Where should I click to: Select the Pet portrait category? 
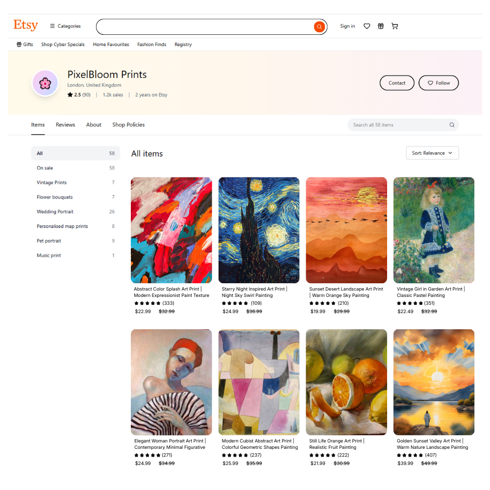click(x=49, y=241)
